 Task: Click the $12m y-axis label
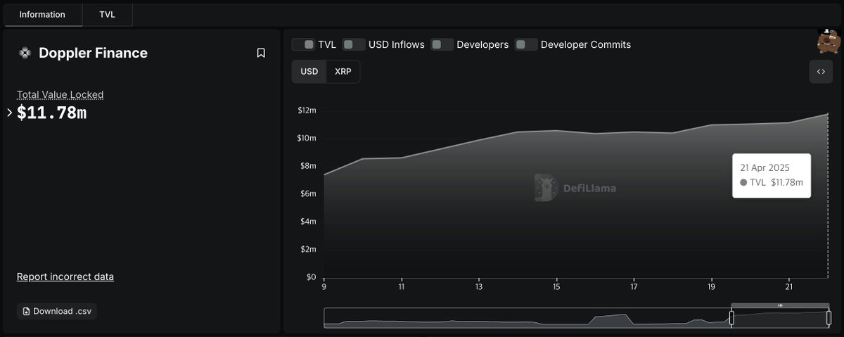[307, 110]
